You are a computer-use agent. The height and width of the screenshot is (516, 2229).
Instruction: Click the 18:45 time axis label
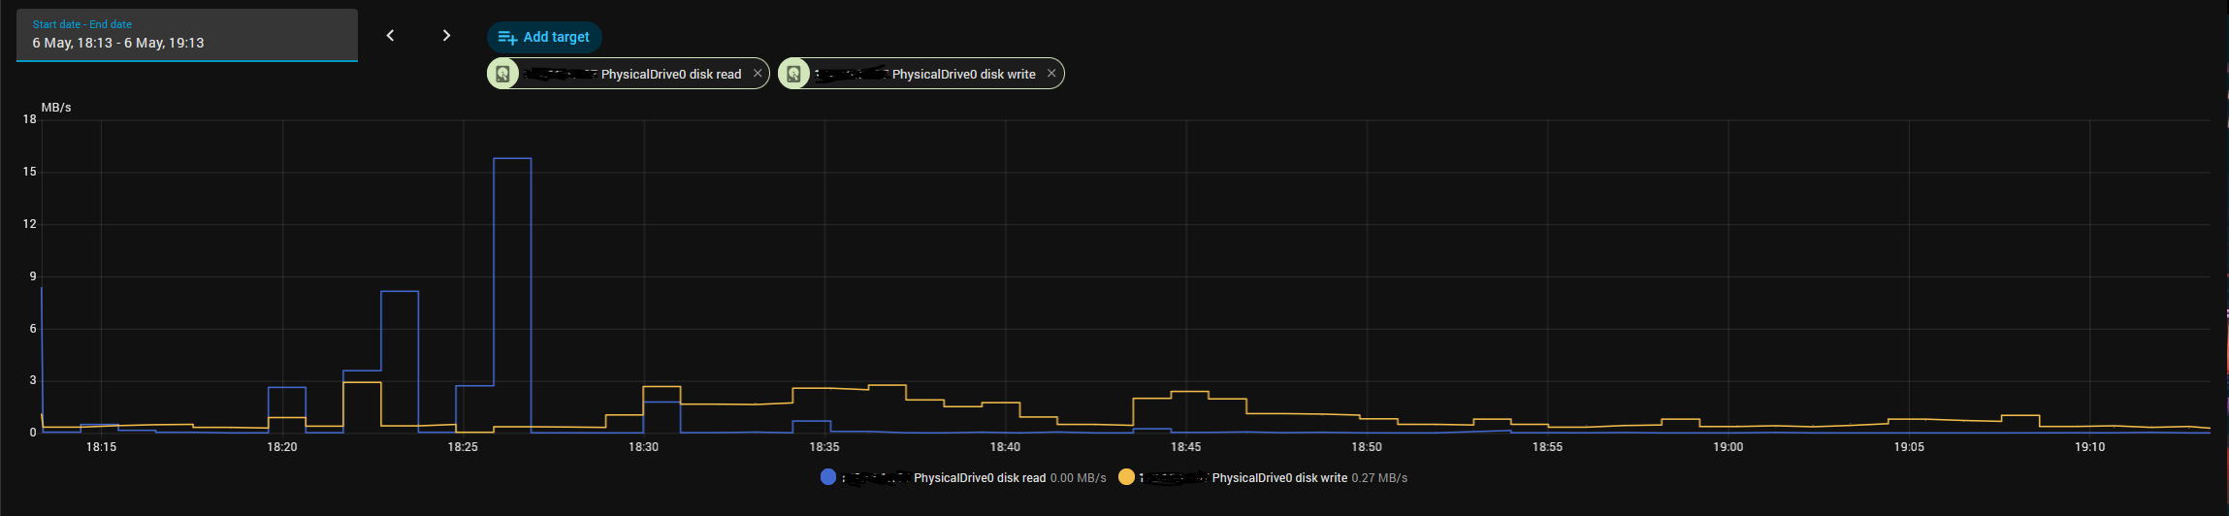click(x=1185, y=447)
